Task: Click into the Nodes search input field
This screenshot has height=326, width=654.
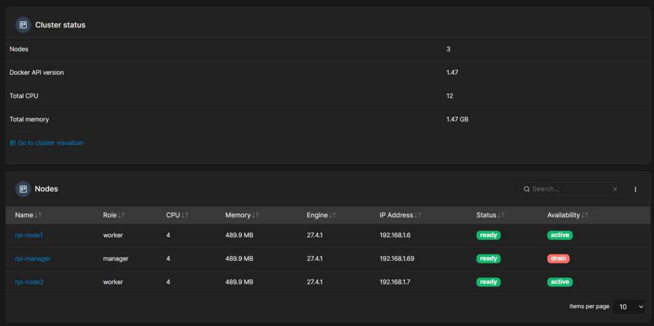Action: (570, 189)
